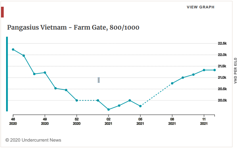Click the week 46 2020 data point
This screenshot has height=149, width=238.
(13, 49)
